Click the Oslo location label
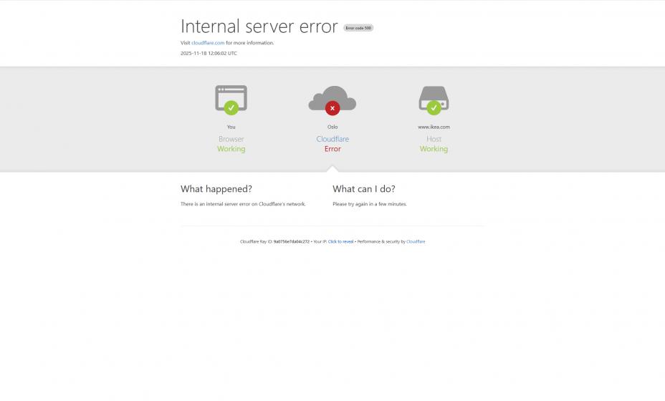 [x=332, y=127]
